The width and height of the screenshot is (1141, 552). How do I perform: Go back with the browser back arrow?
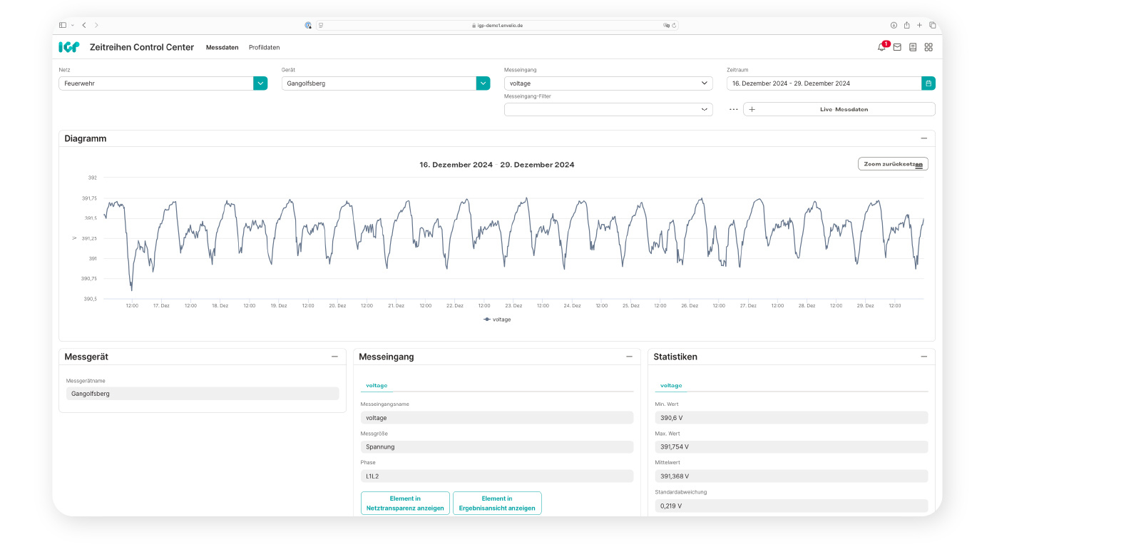point(84,25)
